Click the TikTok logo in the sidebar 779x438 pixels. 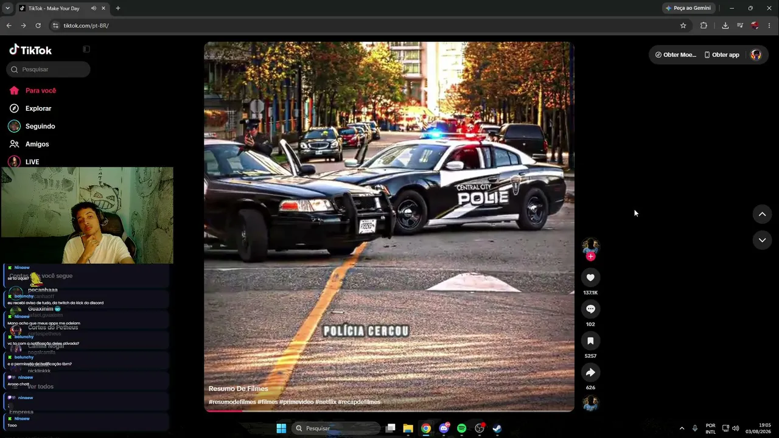[30, 50]
